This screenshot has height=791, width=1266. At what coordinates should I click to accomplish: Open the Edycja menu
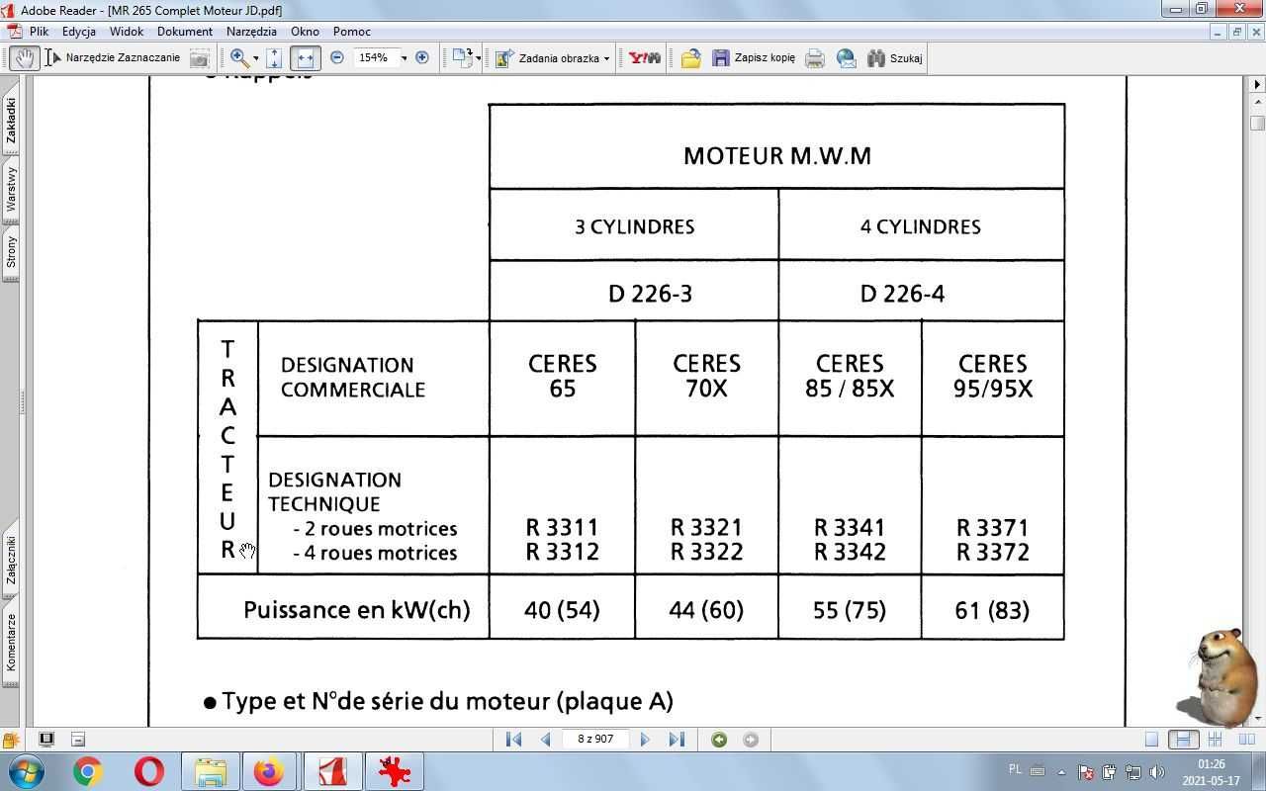point(79,31)
